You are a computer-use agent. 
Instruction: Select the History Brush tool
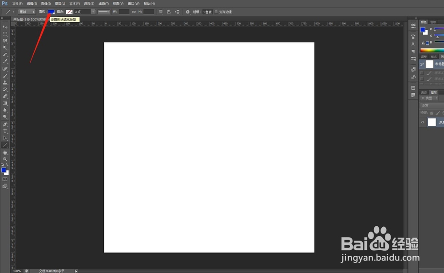(x=5, y=89)
